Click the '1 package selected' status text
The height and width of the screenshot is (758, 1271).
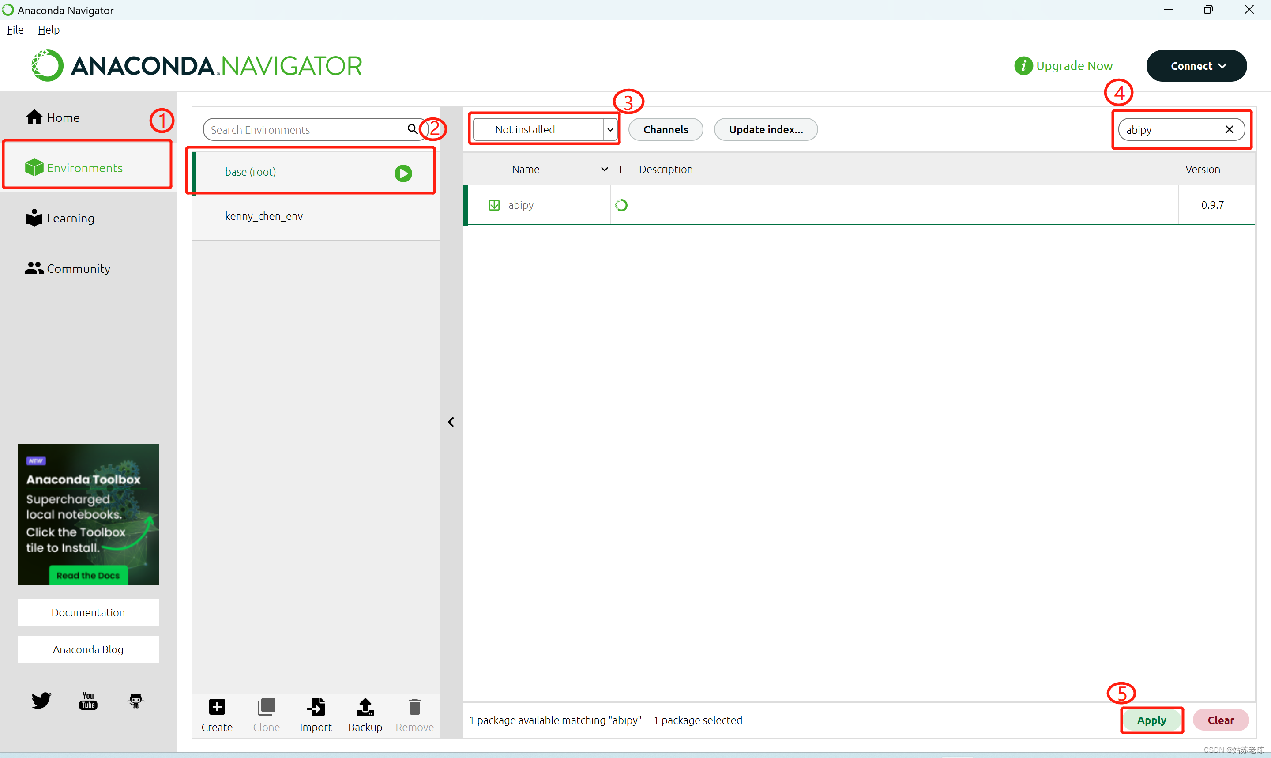[698, 720]
